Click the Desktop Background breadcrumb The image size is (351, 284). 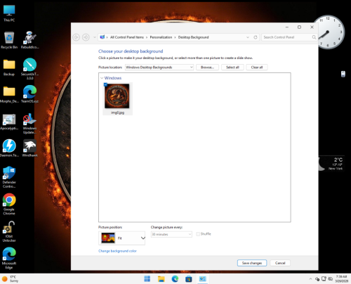tap(194, 37)
